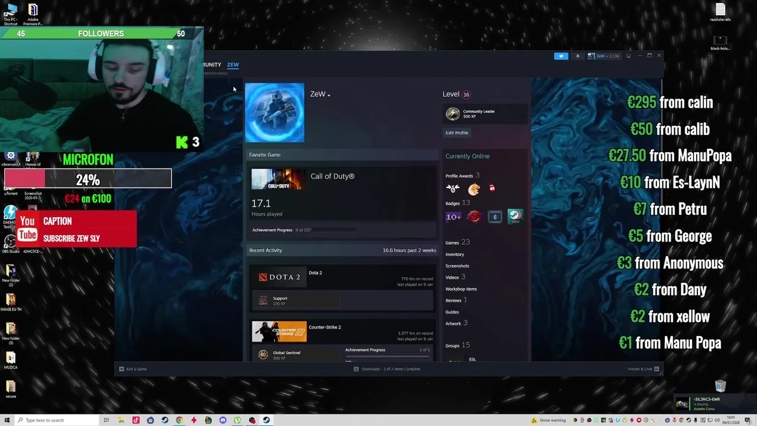Screen dimensions: 757x426
Task: Click the red profile award icon
Action: [x=492, y=189]
